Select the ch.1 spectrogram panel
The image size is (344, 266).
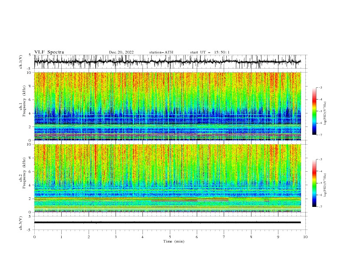[x=168, y=106]
